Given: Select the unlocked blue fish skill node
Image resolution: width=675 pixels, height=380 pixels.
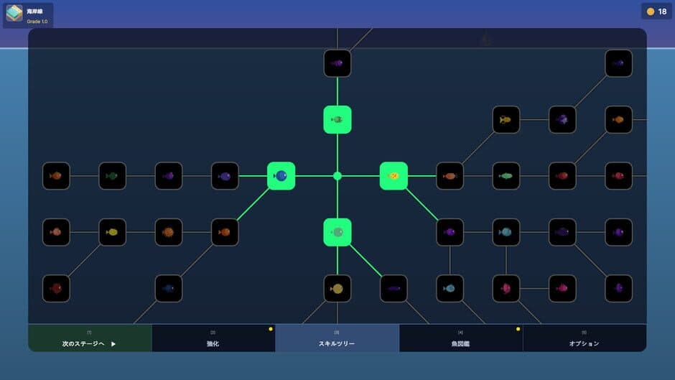Looking at the screenshot, I should coord(281,176).
